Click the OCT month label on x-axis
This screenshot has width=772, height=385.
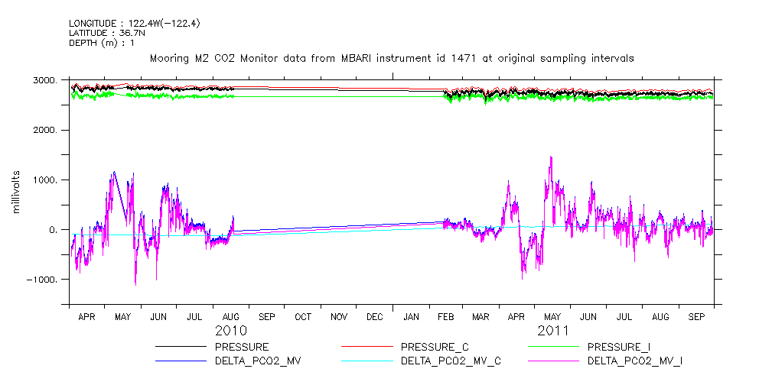(x=302, y=316)
